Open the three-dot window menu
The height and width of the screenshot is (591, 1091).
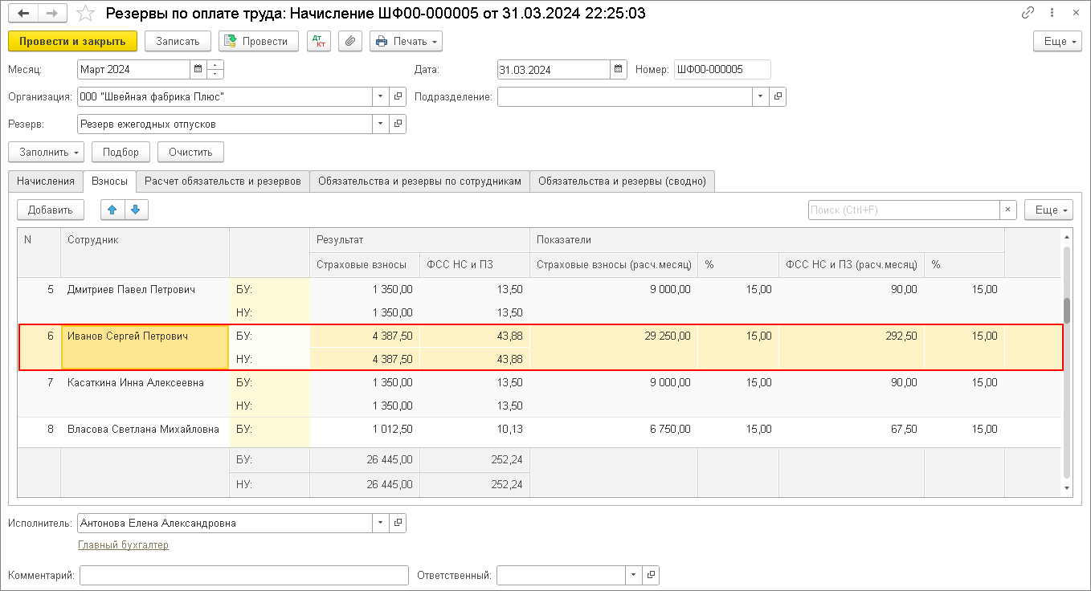[x=1052, y=13]
